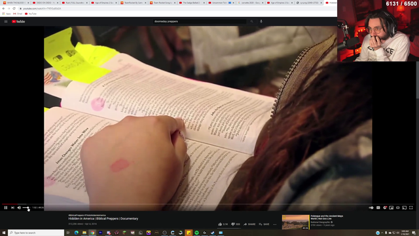
Task: Close the 'WHEN THE BLOOD' tab
Action: click(28, 3)
